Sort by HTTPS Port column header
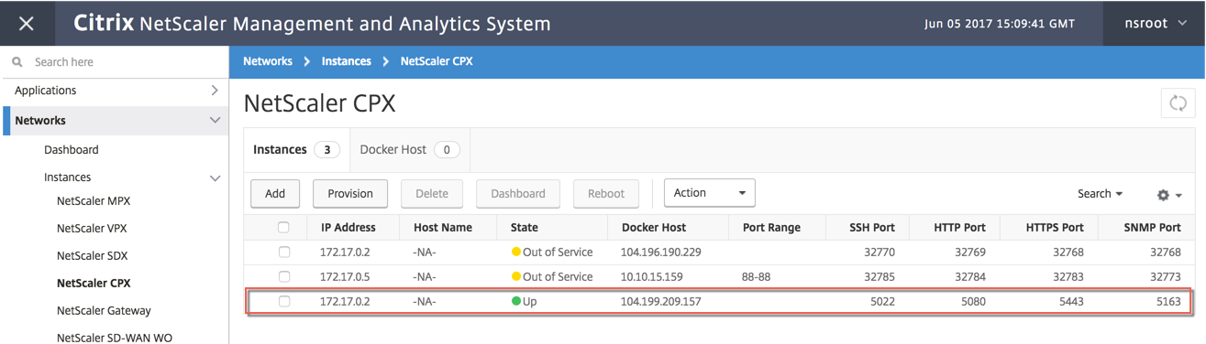This screenshot has width=1206, height=344. point(1055,227)
